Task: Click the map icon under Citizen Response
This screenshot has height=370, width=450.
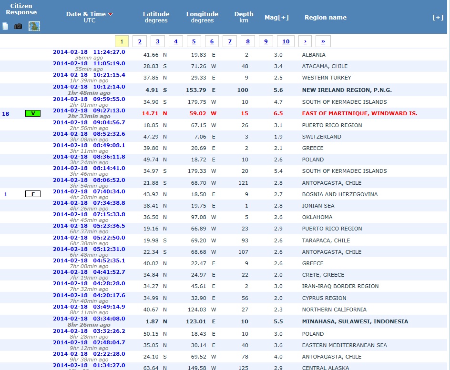Action: pyautogui.click(x=34, y=26)
